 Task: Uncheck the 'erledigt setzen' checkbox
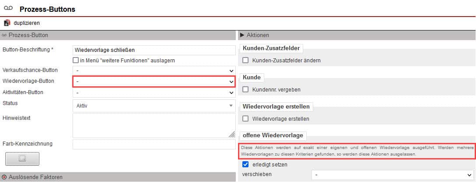click(246, 165)
